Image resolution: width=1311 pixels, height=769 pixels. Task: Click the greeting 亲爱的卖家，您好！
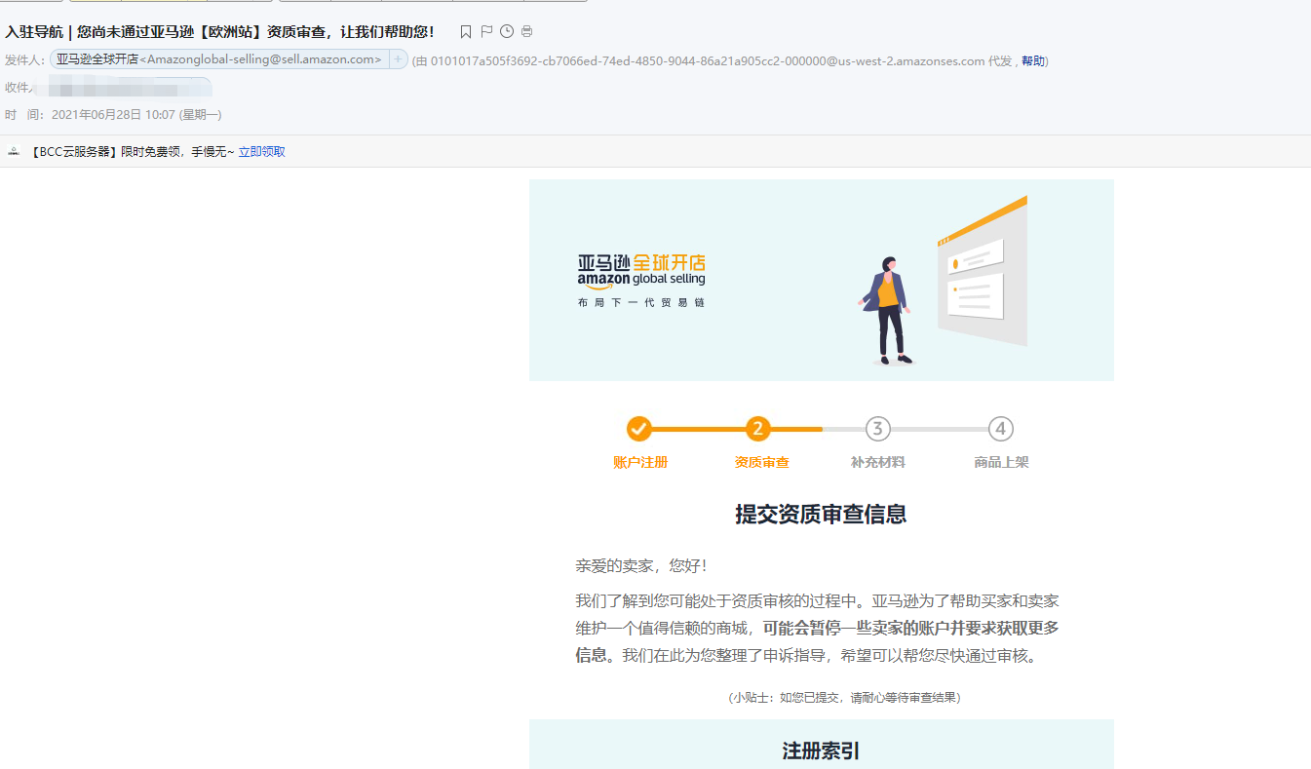point(642,566)
